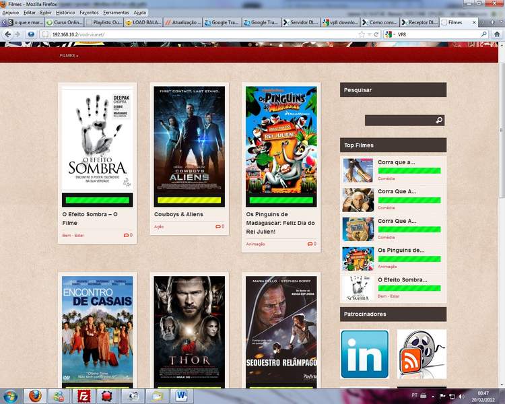Open the RSS film reel sponsor icon

pos(422,354)
